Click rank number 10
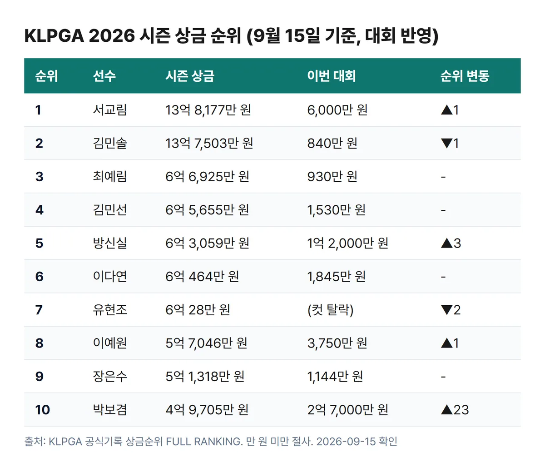 42,410
